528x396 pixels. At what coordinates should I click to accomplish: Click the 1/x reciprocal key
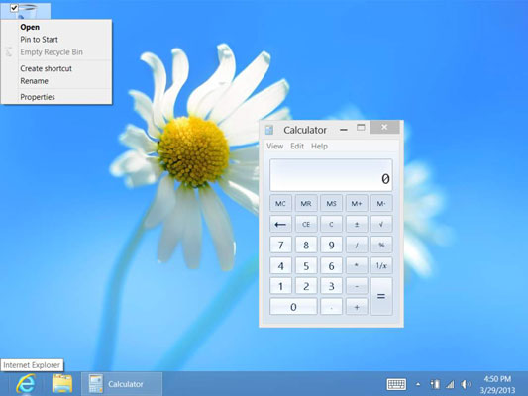click(x=381, y=265)
